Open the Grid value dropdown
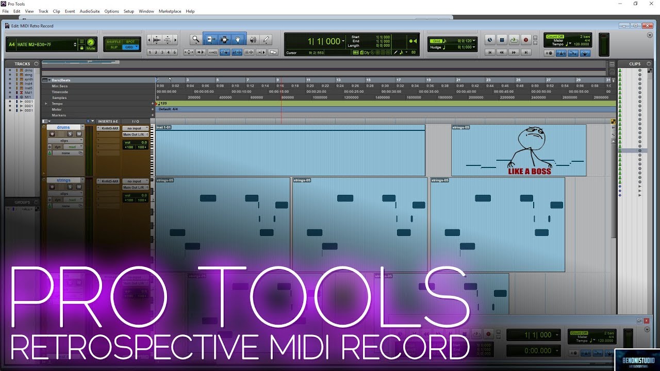660x371 pixels. click(473, 41)
